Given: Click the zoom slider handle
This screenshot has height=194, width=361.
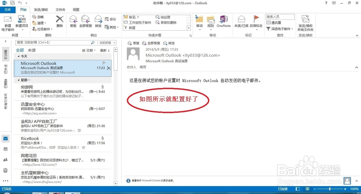Looking at the screenshot, I should point(330,189).
